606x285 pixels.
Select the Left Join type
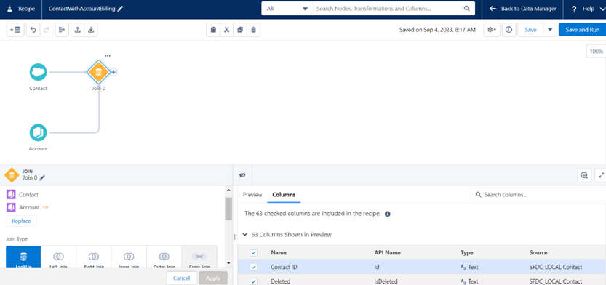point(58,257)
